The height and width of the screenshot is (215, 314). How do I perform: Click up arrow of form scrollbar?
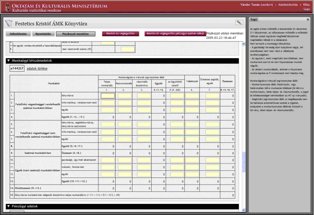[x=243, y=44]
